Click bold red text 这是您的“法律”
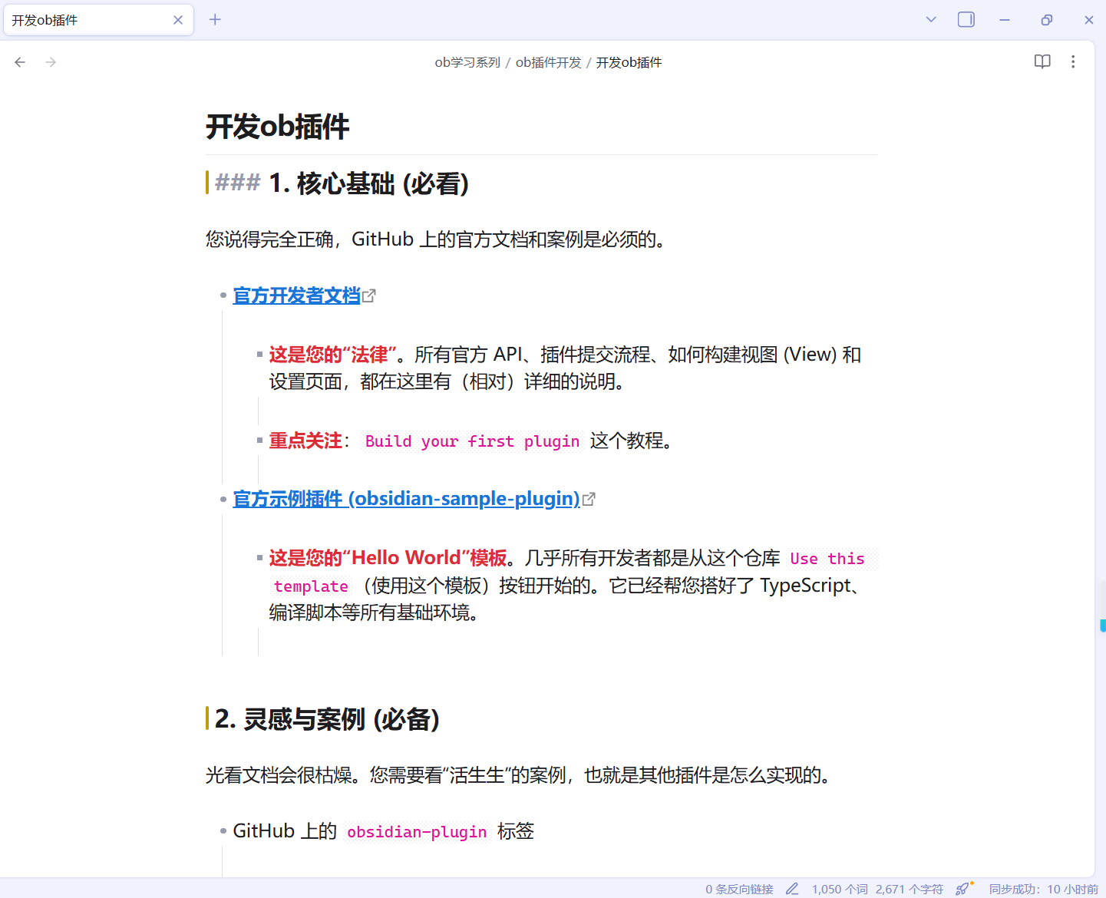Viewport: 1106px width, 898px height. 332,355
